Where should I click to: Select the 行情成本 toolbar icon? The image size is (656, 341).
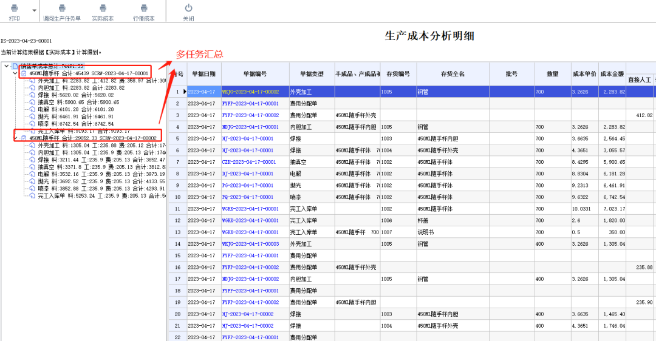(144, 8)
